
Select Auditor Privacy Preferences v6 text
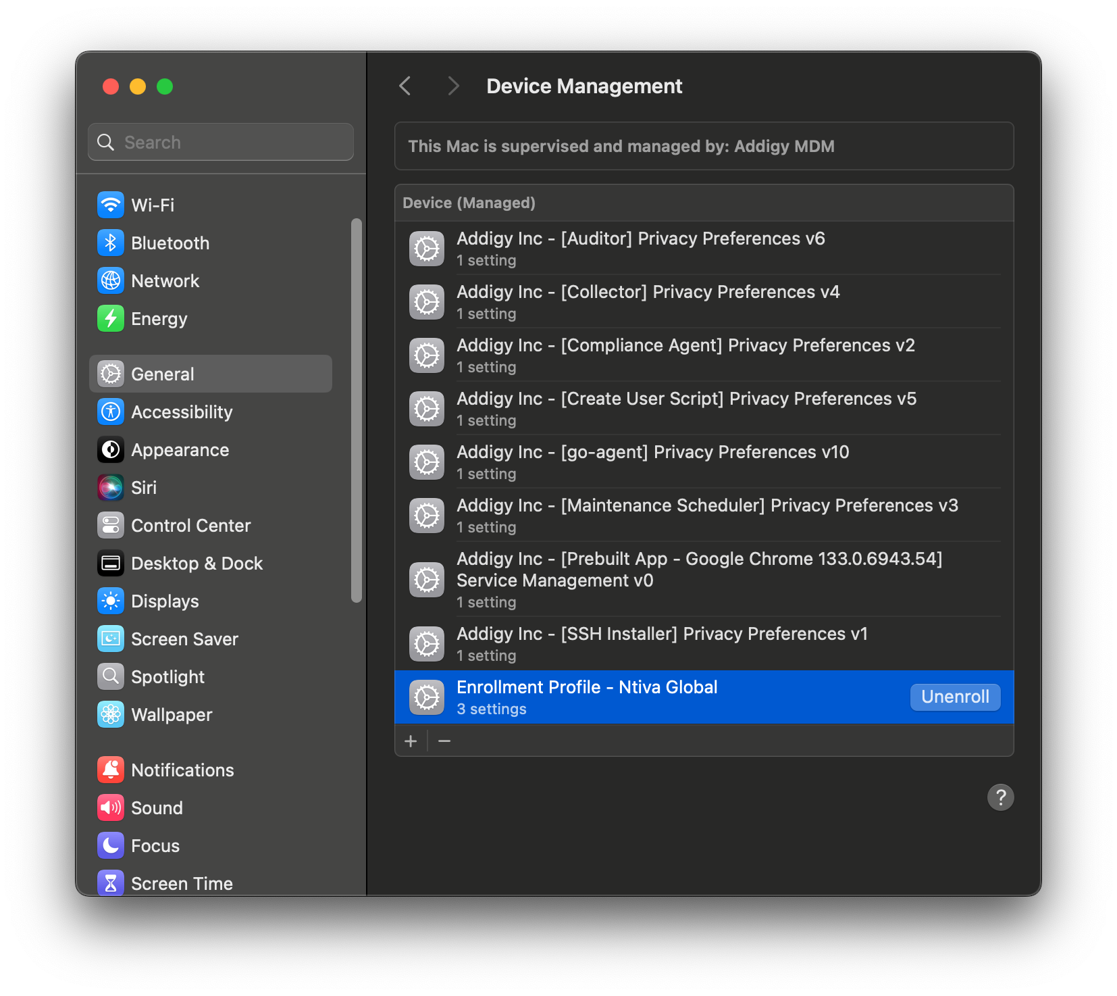(x=641, y=239)
